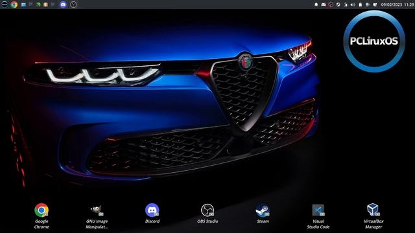Click the Steam tray icon
The width and height of the screenshot is (415, 233).
point(338,5)
